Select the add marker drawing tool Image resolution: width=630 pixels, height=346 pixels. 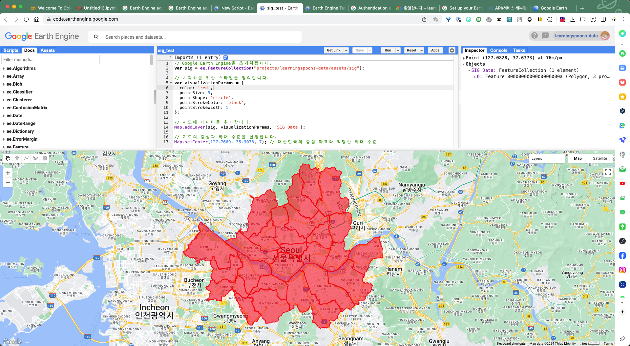[17, 158]
